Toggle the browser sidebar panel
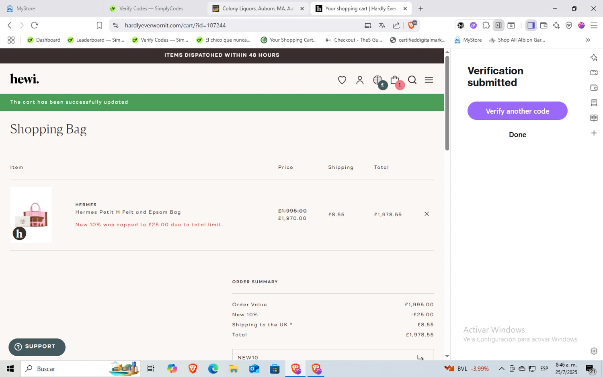 [531, 25]
